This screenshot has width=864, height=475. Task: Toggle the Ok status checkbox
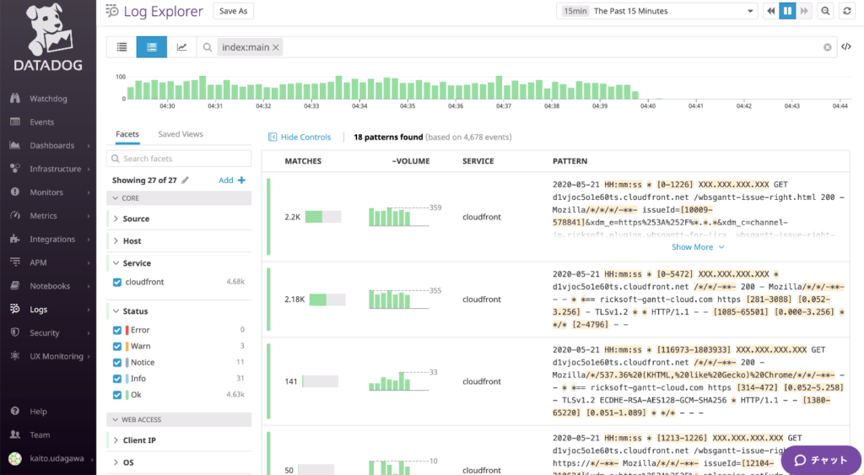[116, 395]
